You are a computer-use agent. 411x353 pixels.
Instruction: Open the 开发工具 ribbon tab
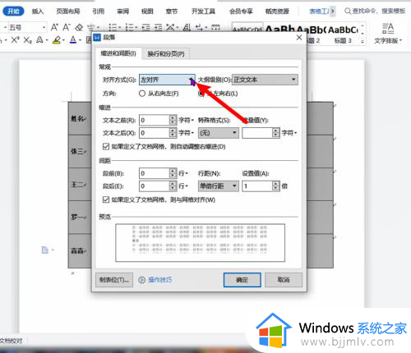(x=203, y=11)
